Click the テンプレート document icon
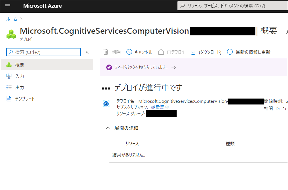This screenshot has height=190, width=288. (9, 99)
